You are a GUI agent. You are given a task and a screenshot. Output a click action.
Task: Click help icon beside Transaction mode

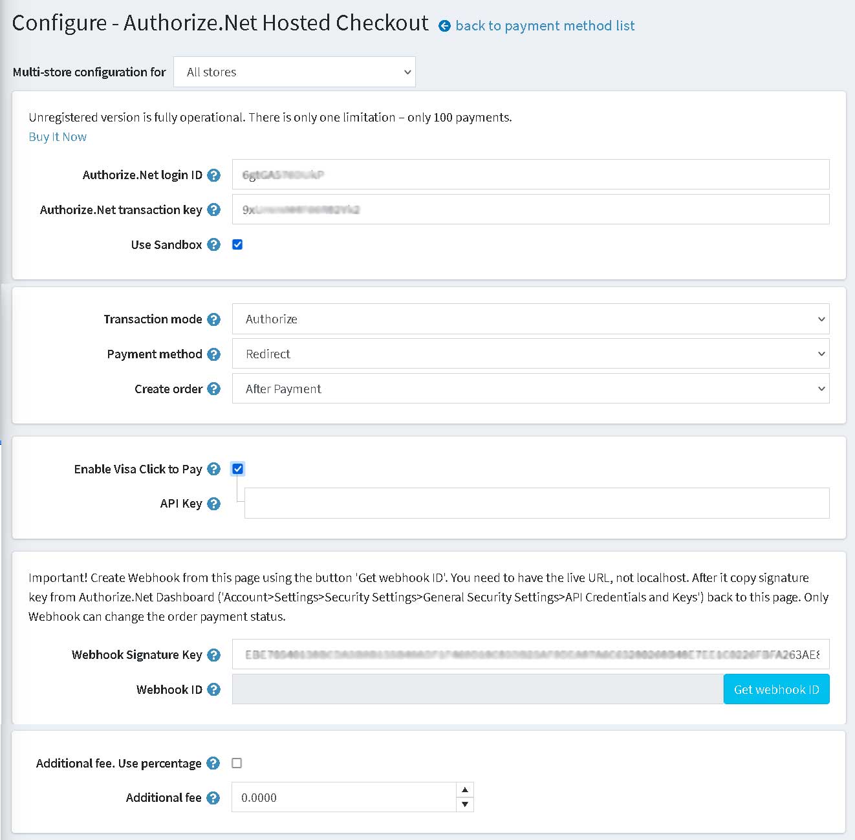click(213, 319)
